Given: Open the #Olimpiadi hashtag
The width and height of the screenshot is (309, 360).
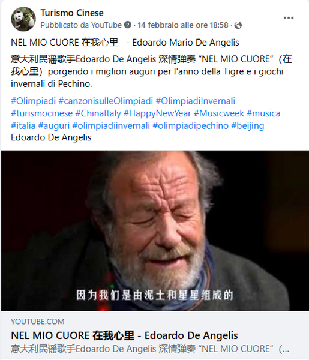Looking at the screenshot, I should pyautogui.click(x=33, y=101).
